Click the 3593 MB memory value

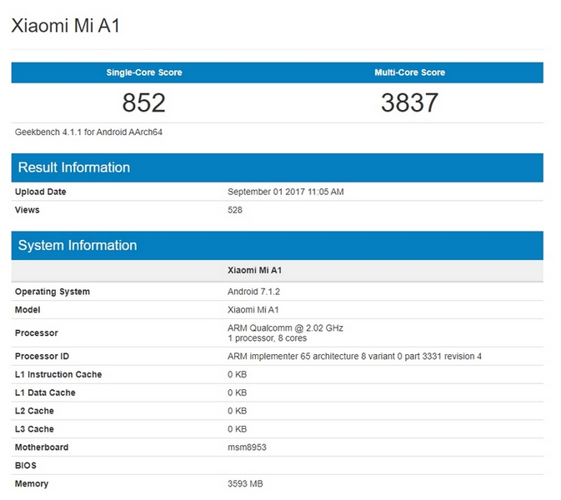[x=245, y=484]
